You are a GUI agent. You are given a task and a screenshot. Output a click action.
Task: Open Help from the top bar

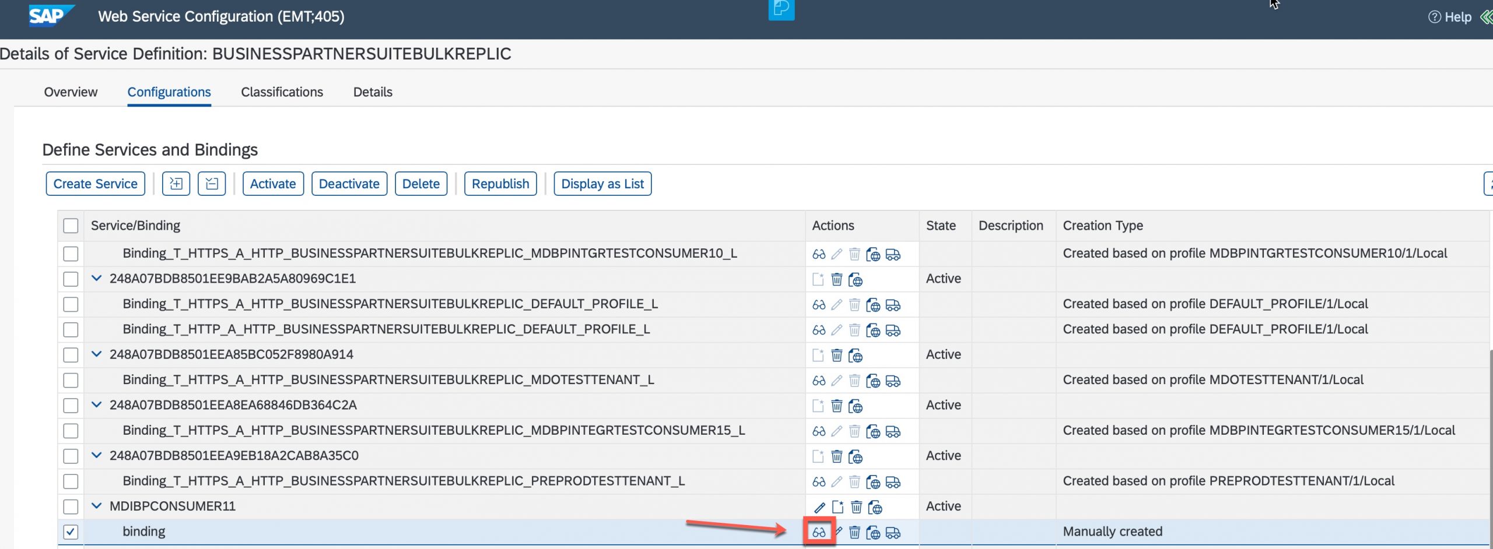click(x=1453, y=17)
